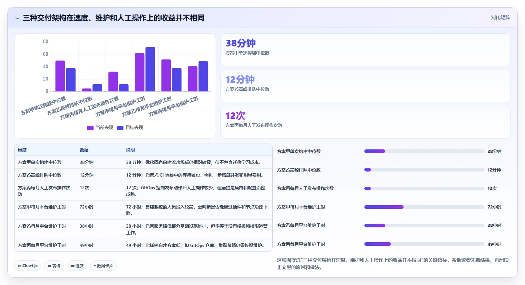Click the blue 目标表现 bar for 方案甲单次构建中位数
525x285 pixels.
click(71, 80)
